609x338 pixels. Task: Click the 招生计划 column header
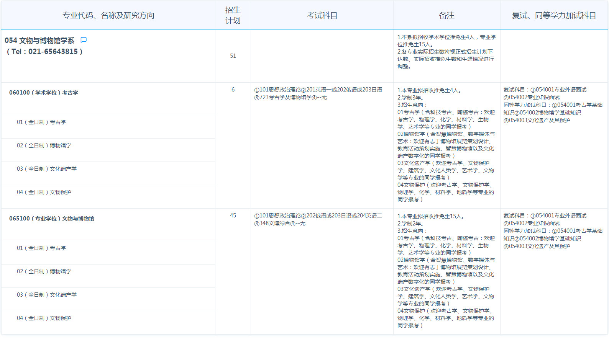click(233, 15)
